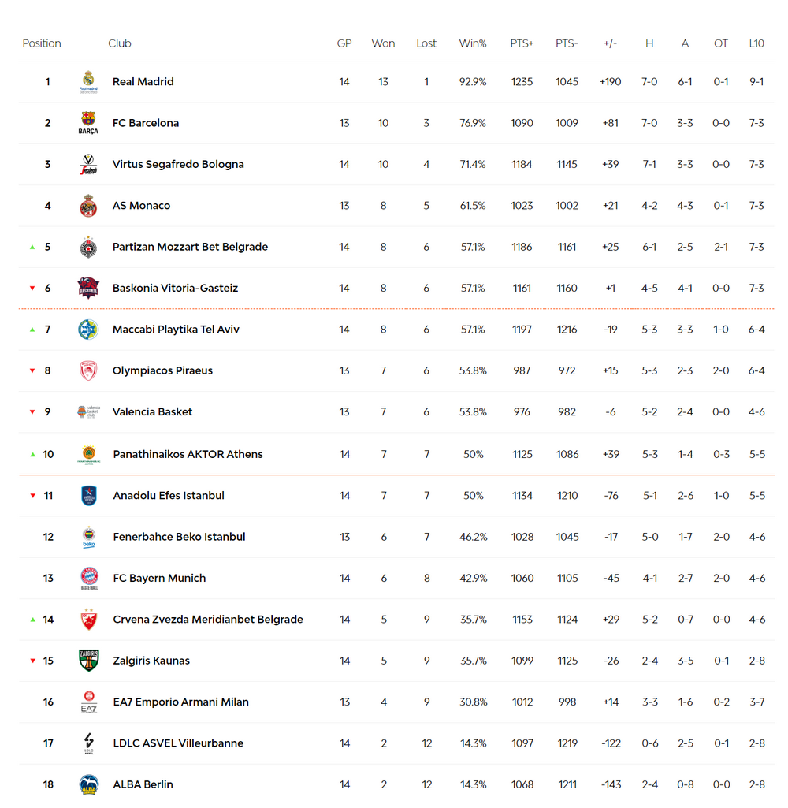This screenshot has height=808, width=788.
Task: Click the Crvena Zvezda Meridianbet Belgrade name
Action: (x=208, y=620)
